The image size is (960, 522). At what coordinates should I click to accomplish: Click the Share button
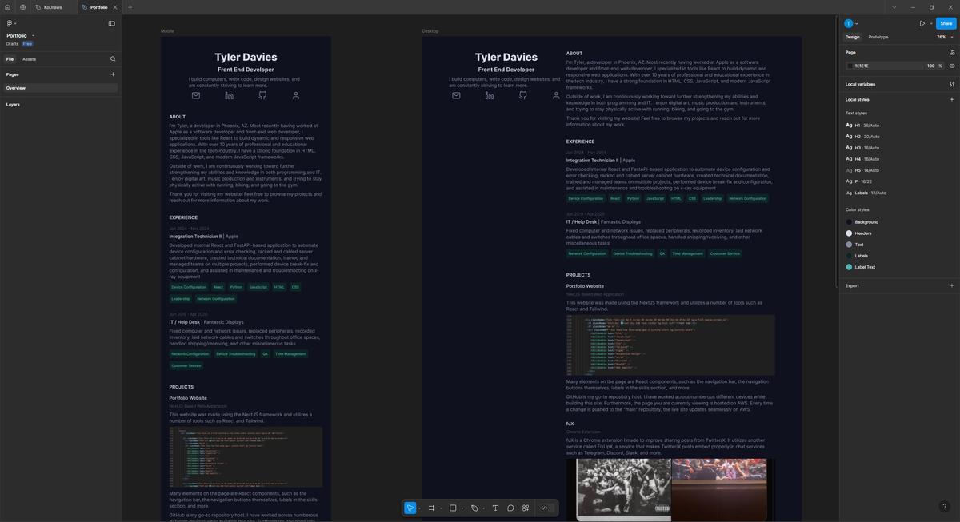pos(946,24)
